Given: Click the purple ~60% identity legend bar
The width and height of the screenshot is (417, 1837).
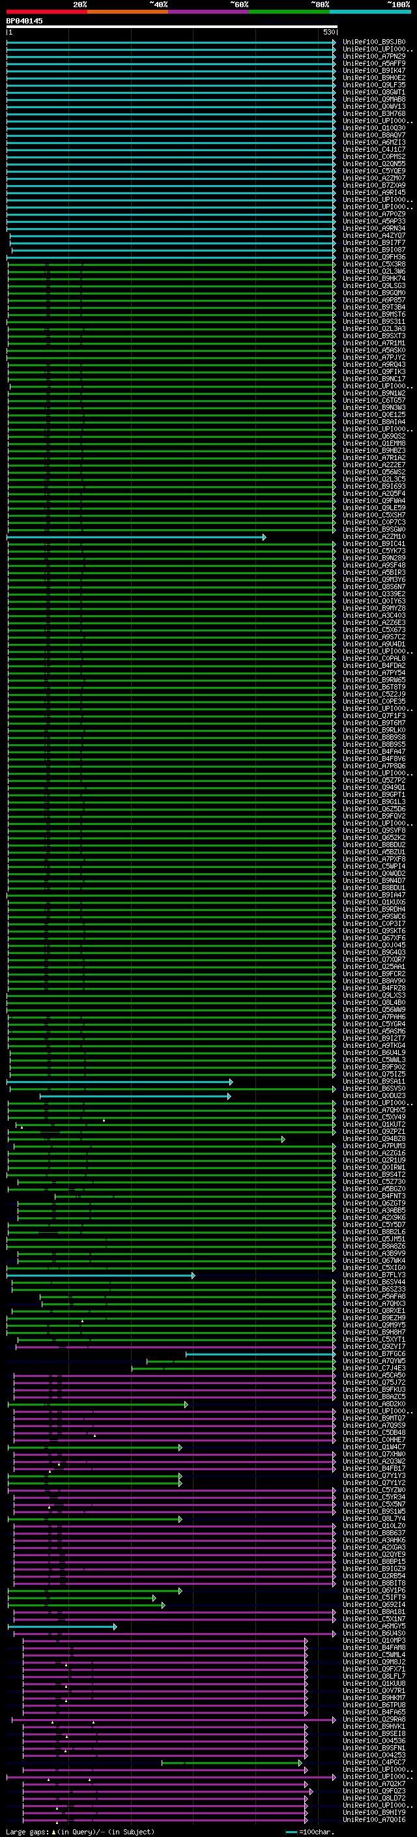Looking at the screenshot, I should (x=208, y=12).
